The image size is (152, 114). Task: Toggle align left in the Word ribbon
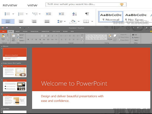8,22
